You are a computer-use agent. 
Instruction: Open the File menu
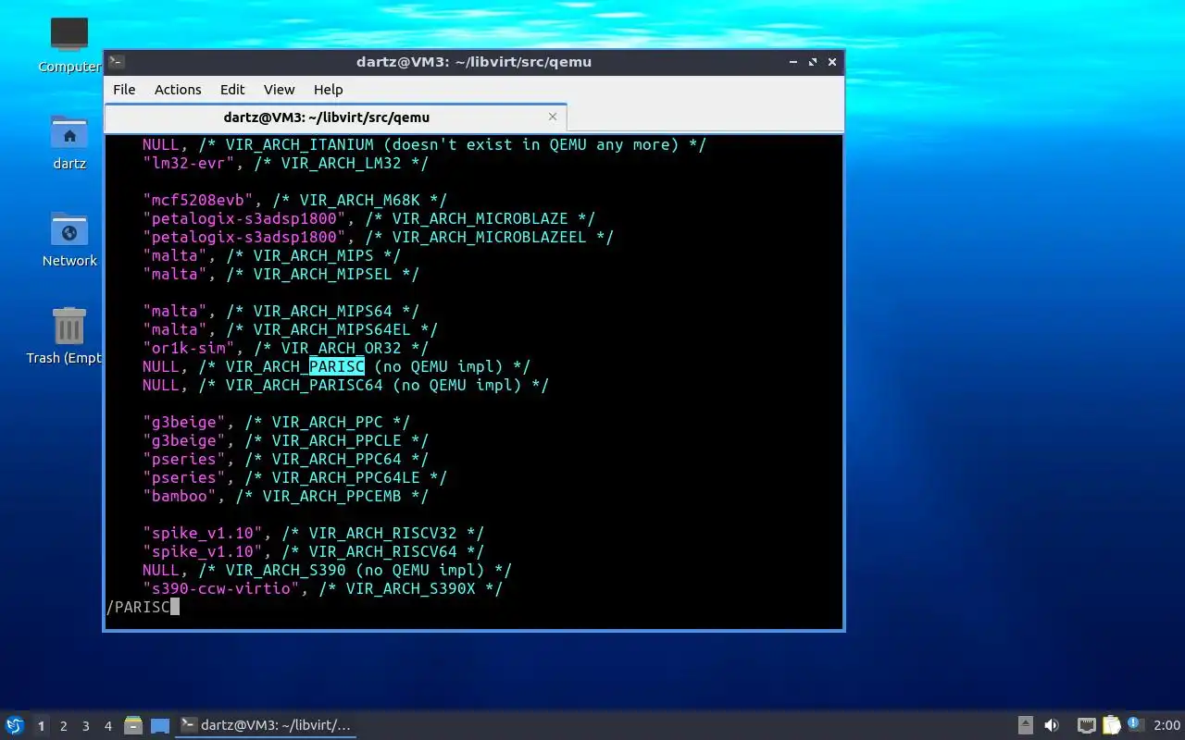124,90
